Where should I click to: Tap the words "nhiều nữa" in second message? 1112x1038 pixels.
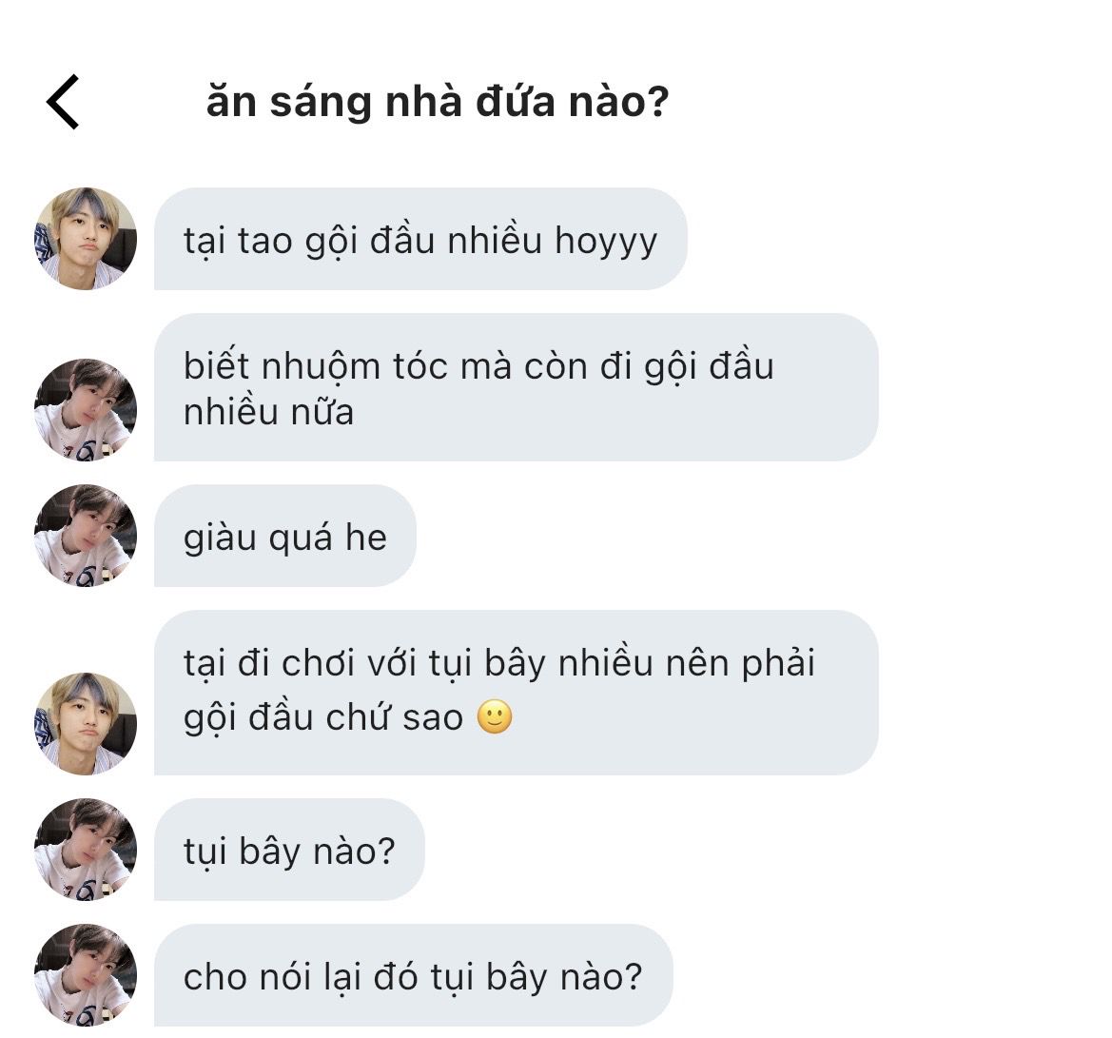[268, 412]
